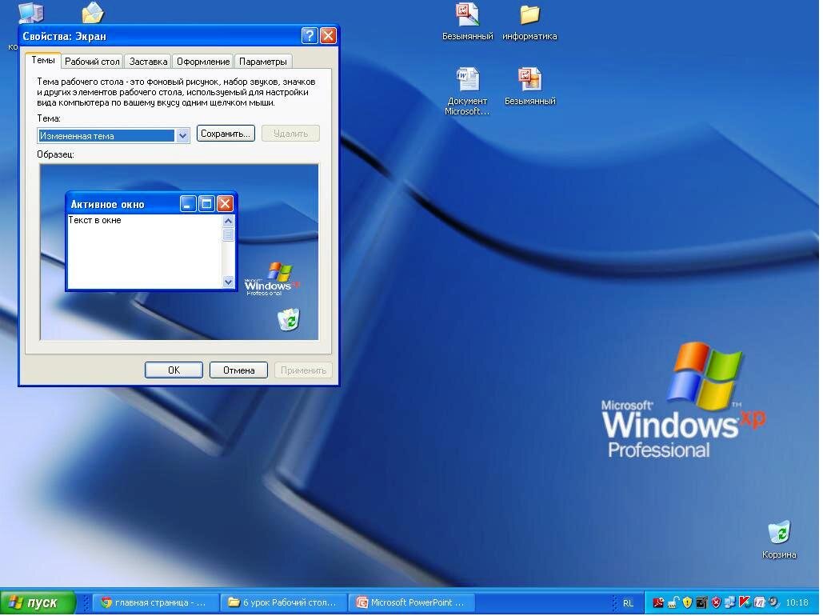823x616 pixels.
Task: Open the пуск Start menu
Action: coord(38,602)
